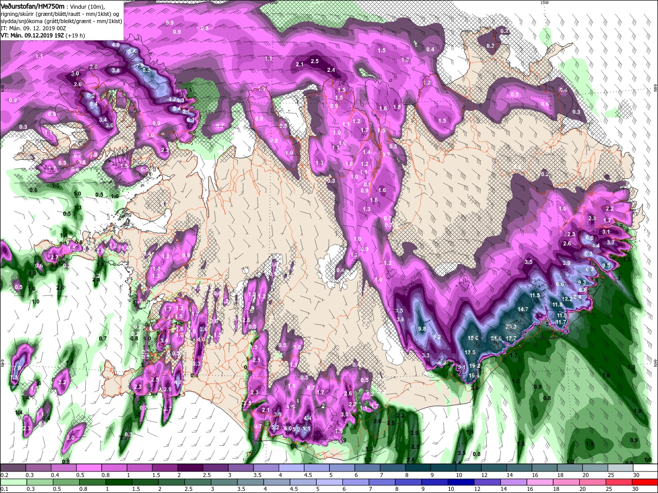Pick rain legend swatch between 1 and 1.5
Screen dimensions: 658x493
[x=118, y=482]
